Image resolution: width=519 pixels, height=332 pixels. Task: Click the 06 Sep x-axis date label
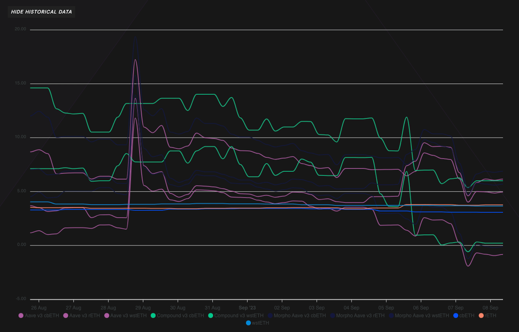pyautogui.click(x=421, y=308)
